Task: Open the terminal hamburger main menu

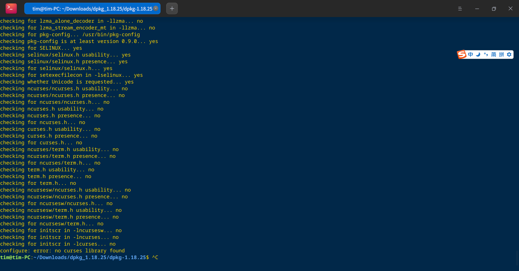Action: tap(460, 9)
